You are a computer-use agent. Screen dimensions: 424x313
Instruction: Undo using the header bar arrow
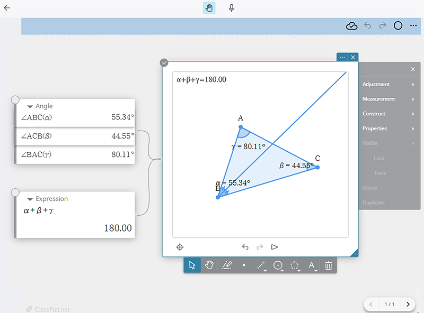point(367,25)
